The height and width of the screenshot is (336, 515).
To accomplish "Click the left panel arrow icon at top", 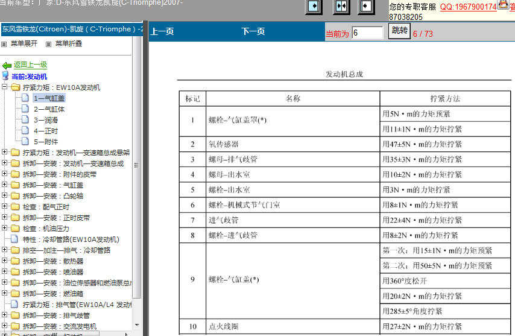I will (x=314, y=6).
